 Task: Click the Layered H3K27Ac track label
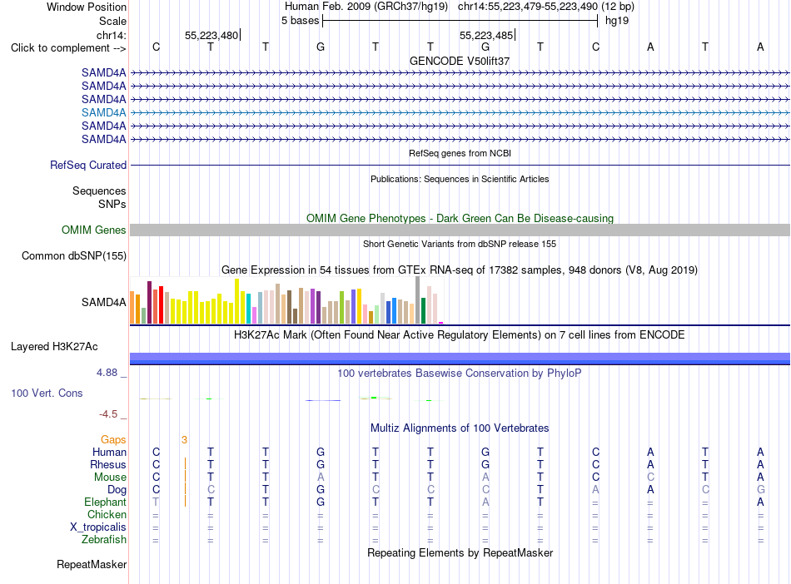[54, 347]
